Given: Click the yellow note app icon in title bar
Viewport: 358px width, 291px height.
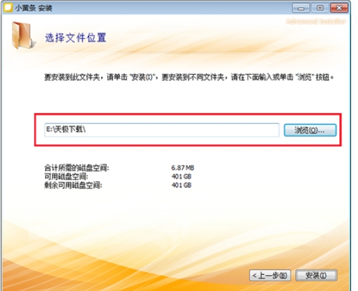Looking at the screenshot, I should [8, 8].
